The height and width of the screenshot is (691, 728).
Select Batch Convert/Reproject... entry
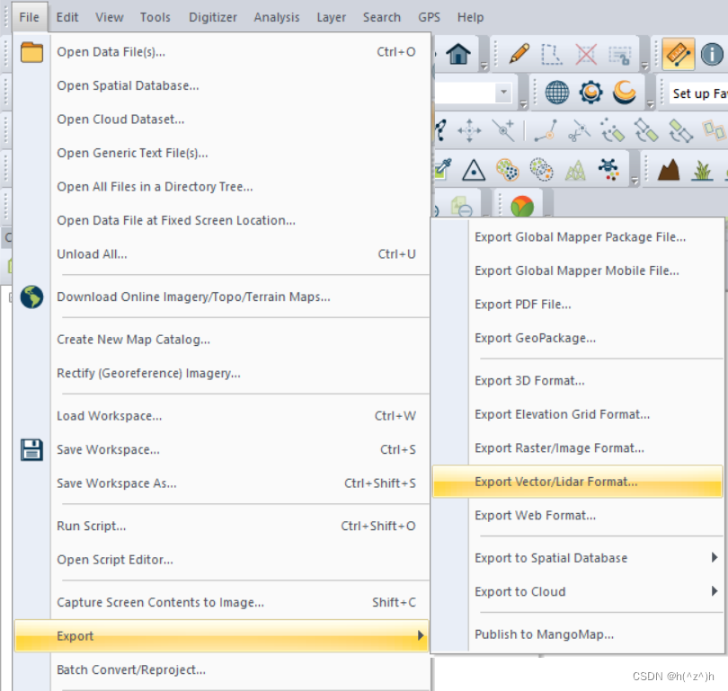click(221, 670)
